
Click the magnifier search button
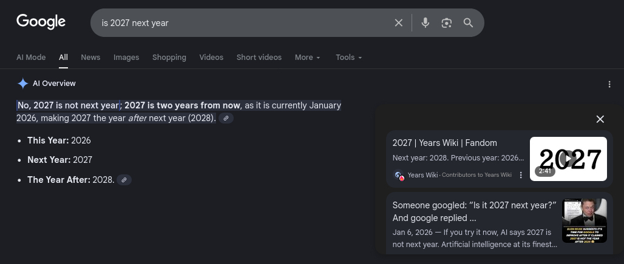coord(468,23)
